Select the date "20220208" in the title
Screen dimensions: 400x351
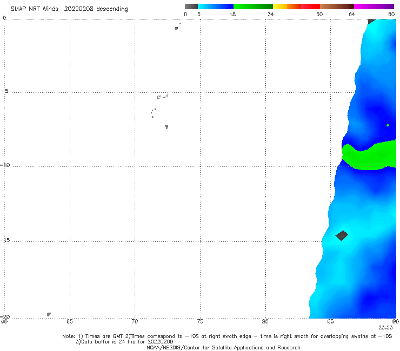pyautogui.click(x=78, y=9)
